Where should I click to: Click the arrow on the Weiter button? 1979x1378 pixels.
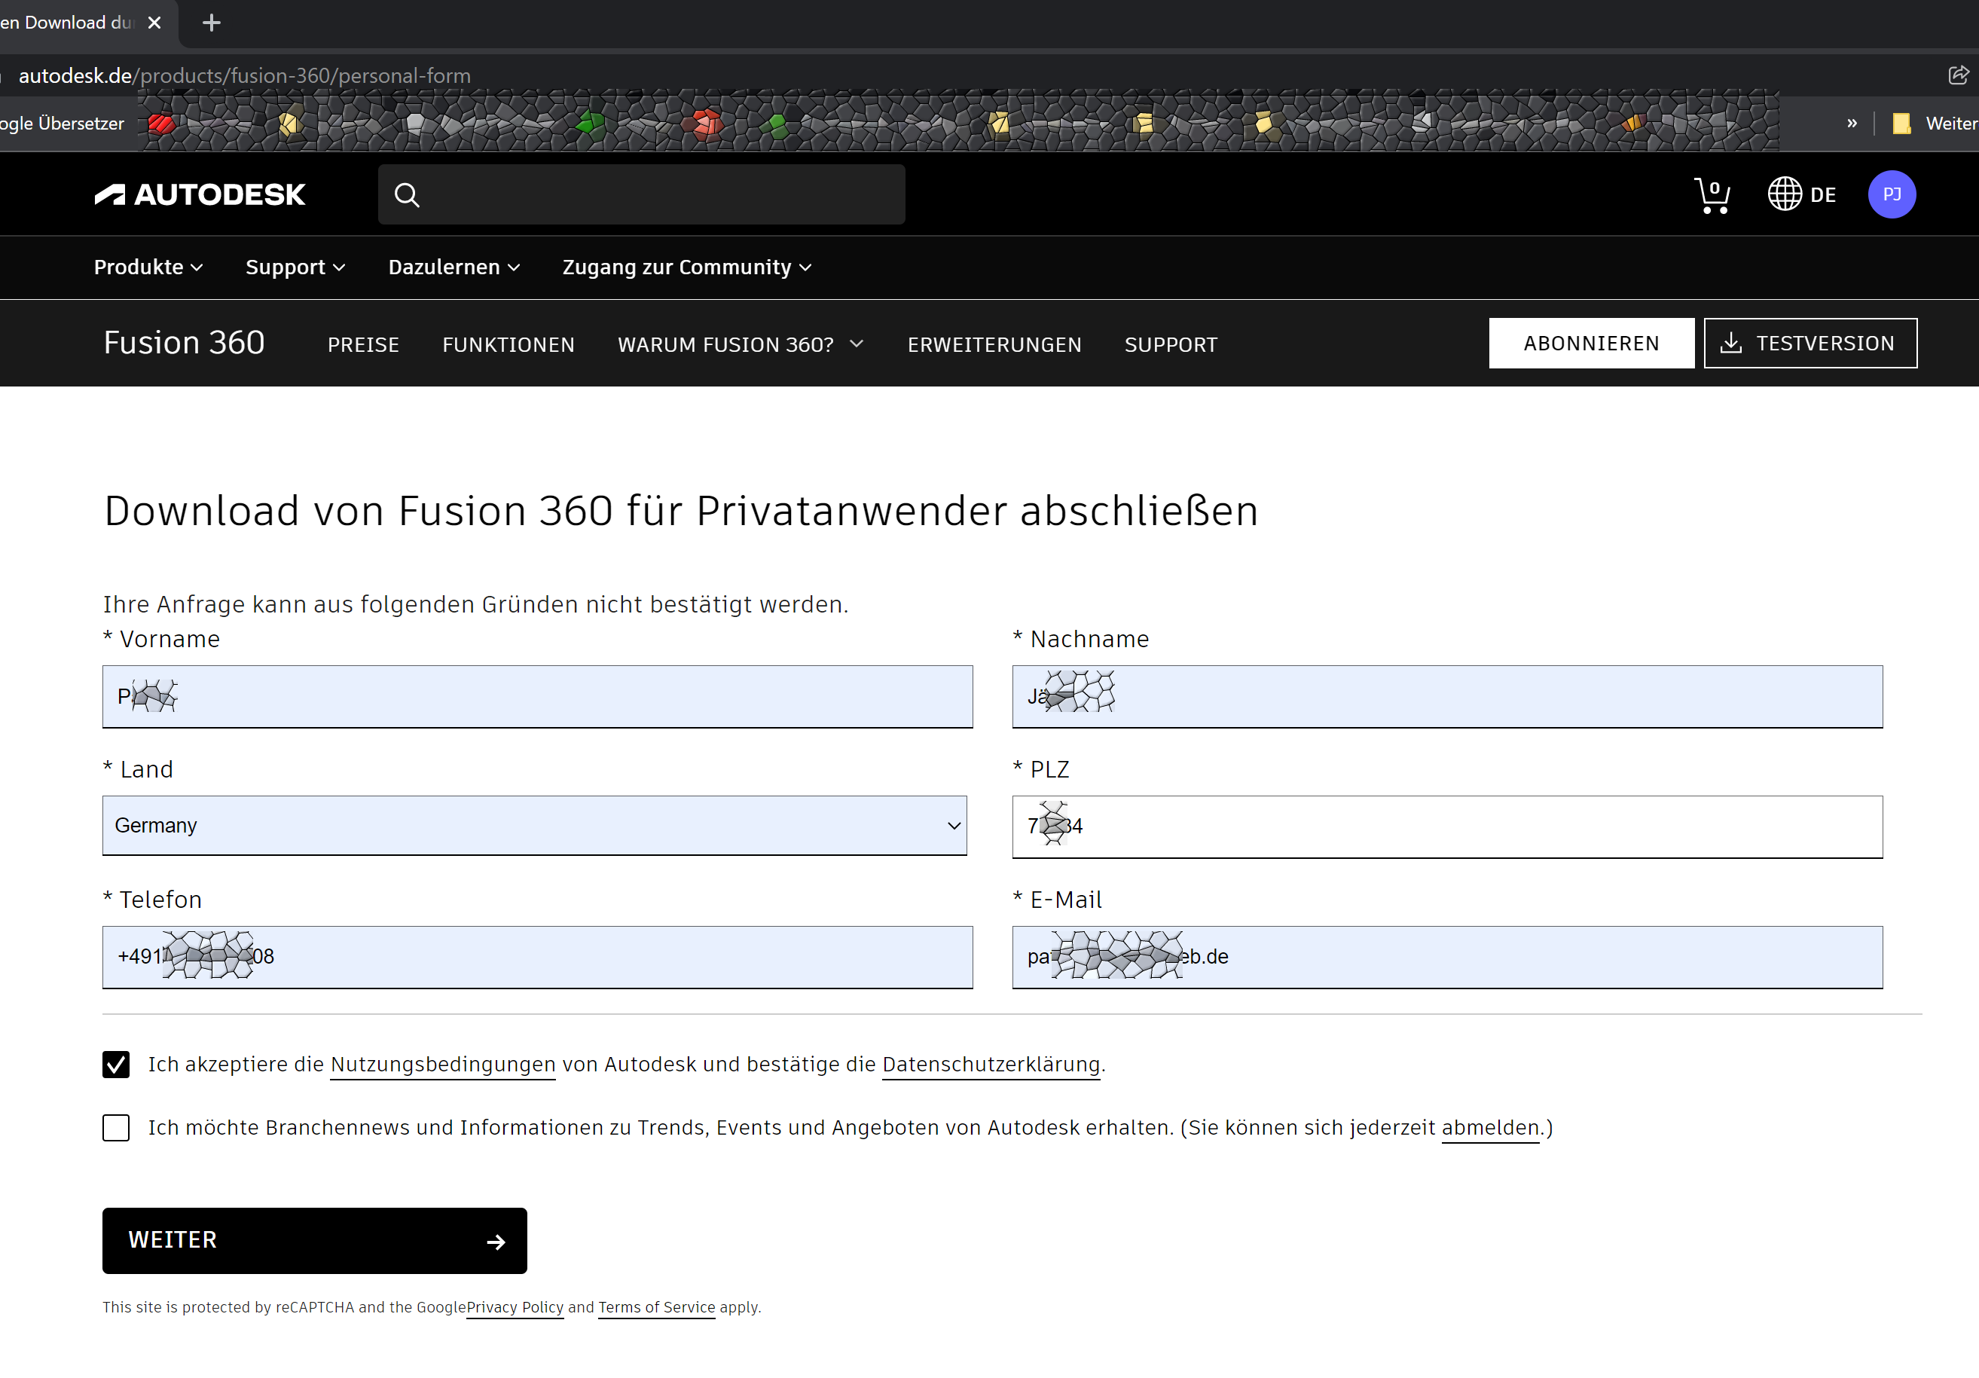[x=496, y=1242]
